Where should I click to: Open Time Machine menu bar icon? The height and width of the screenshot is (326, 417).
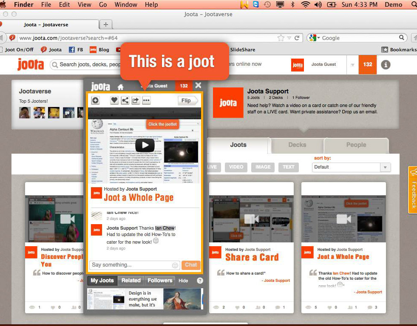coord(267,5)
